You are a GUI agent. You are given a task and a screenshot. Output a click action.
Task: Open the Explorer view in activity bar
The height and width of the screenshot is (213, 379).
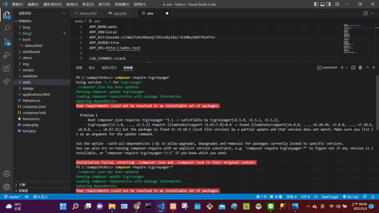tap(7, 16)
